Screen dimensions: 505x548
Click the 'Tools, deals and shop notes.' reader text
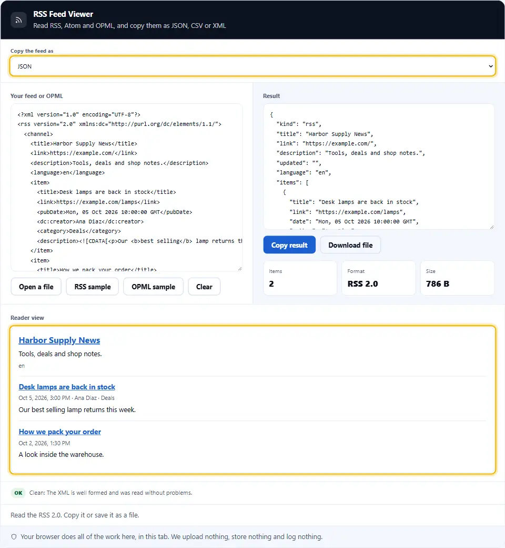(x=60, y=354)
